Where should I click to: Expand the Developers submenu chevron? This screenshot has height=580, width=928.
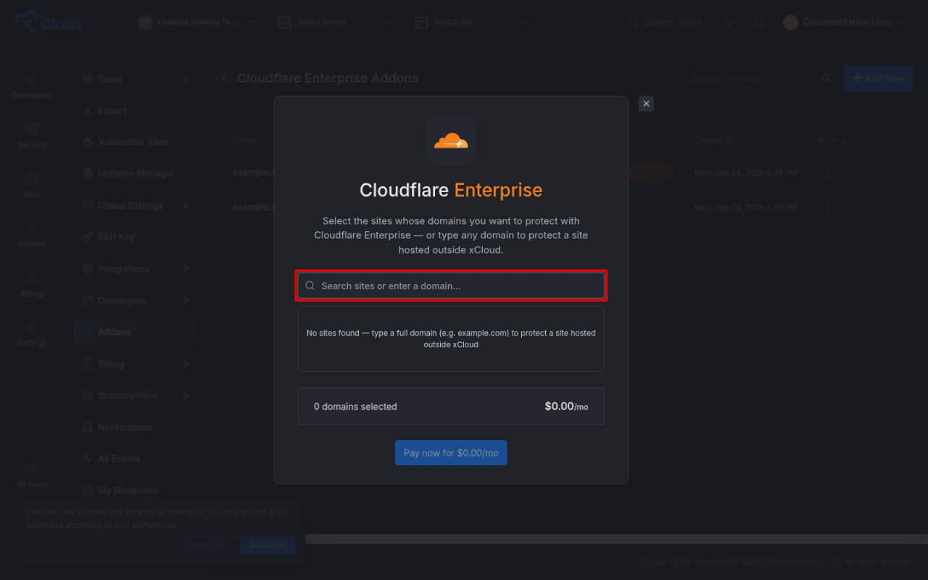pos(186,300)
